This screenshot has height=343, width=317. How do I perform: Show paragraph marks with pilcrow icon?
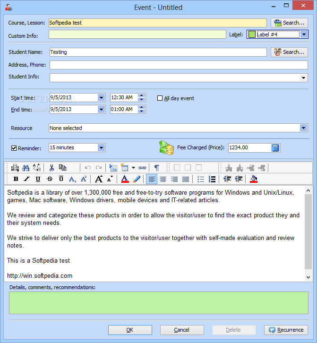[x=157, y=168]
